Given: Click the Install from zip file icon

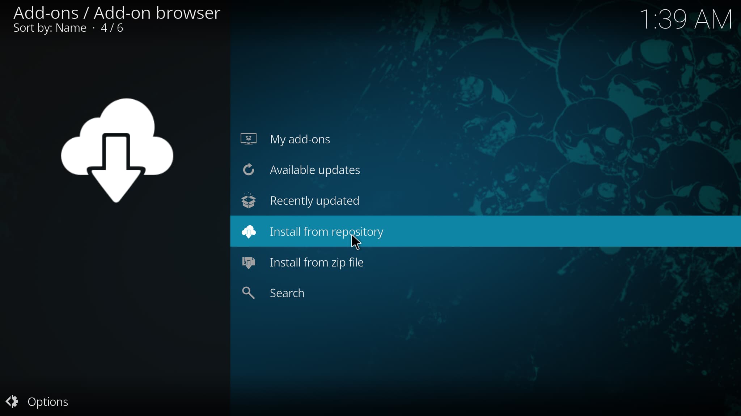Looking at the screenshot, I should pos(249,263).
